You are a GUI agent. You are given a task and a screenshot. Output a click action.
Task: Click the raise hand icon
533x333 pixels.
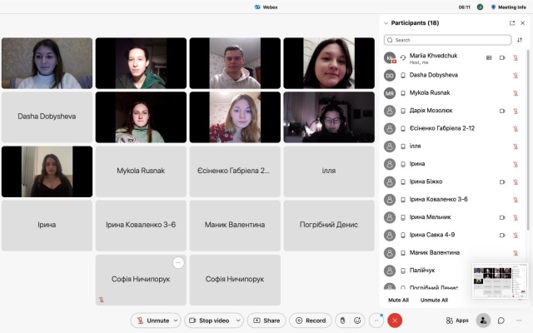[342, 321]
